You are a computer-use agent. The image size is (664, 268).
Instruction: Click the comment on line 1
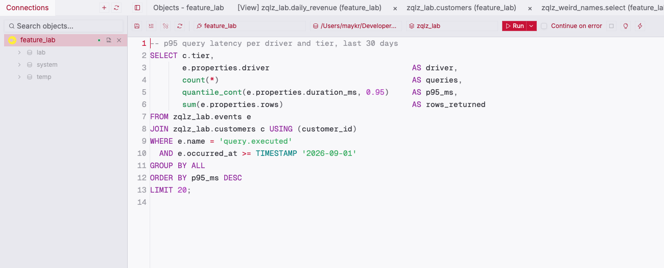274,43
